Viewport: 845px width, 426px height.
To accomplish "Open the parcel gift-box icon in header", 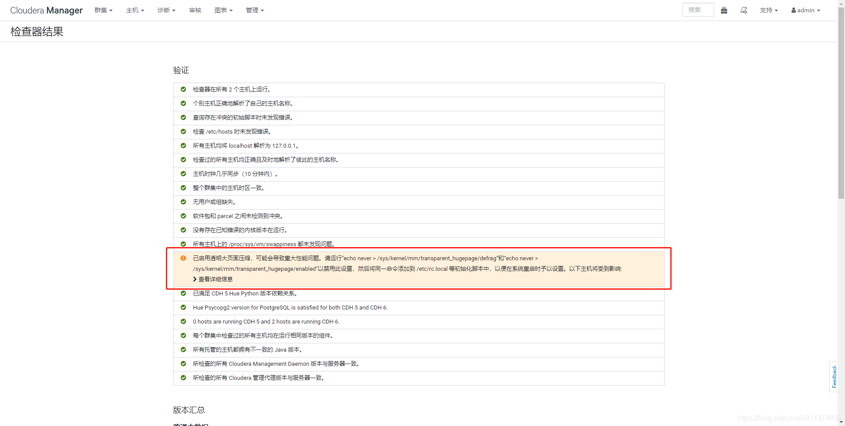I will point(724,10).
